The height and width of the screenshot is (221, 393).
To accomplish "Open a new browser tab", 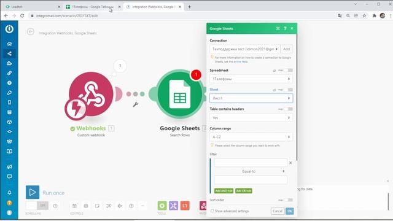I will pyautogui.click(x=190, y=7).
